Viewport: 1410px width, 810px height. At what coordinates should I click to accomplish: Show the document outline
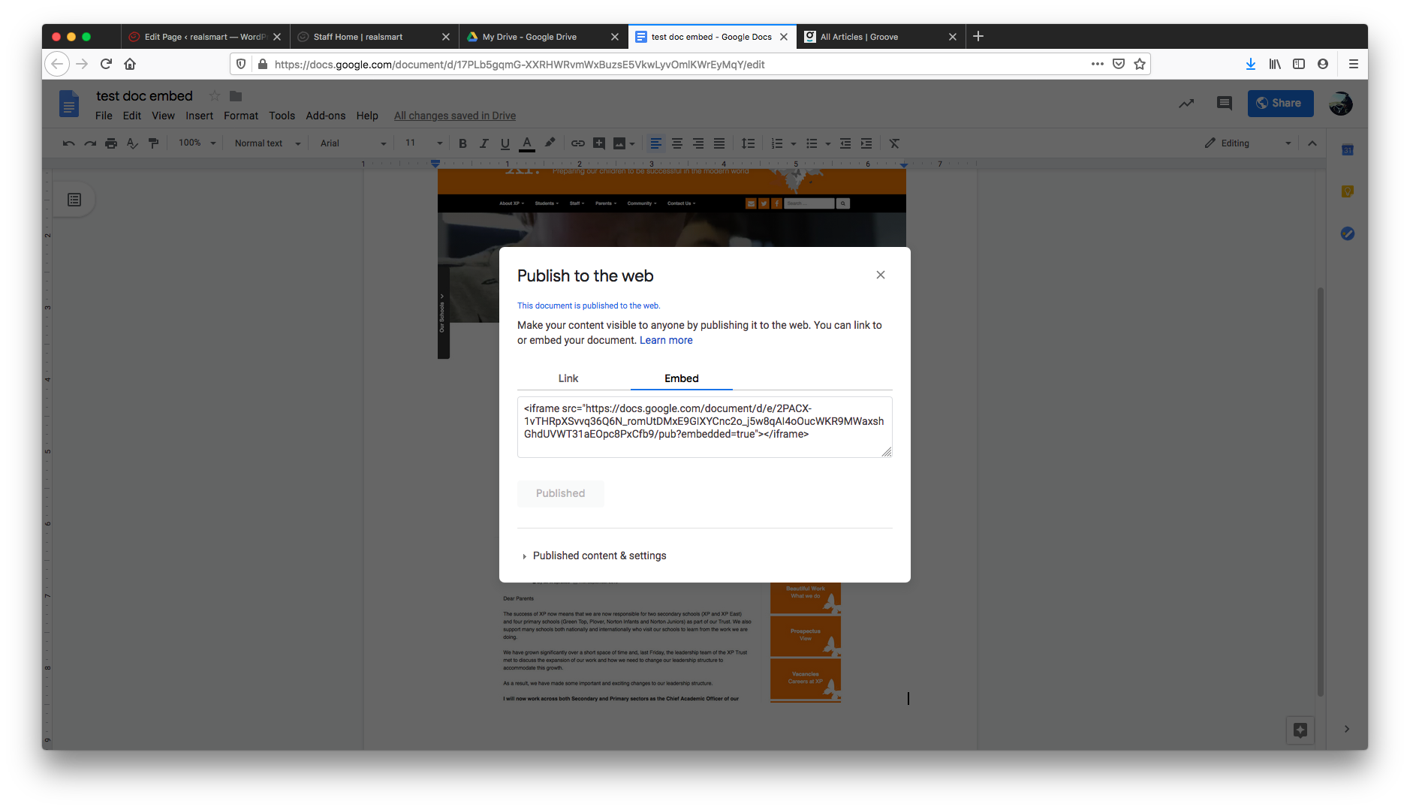click(x=74, y=200)
